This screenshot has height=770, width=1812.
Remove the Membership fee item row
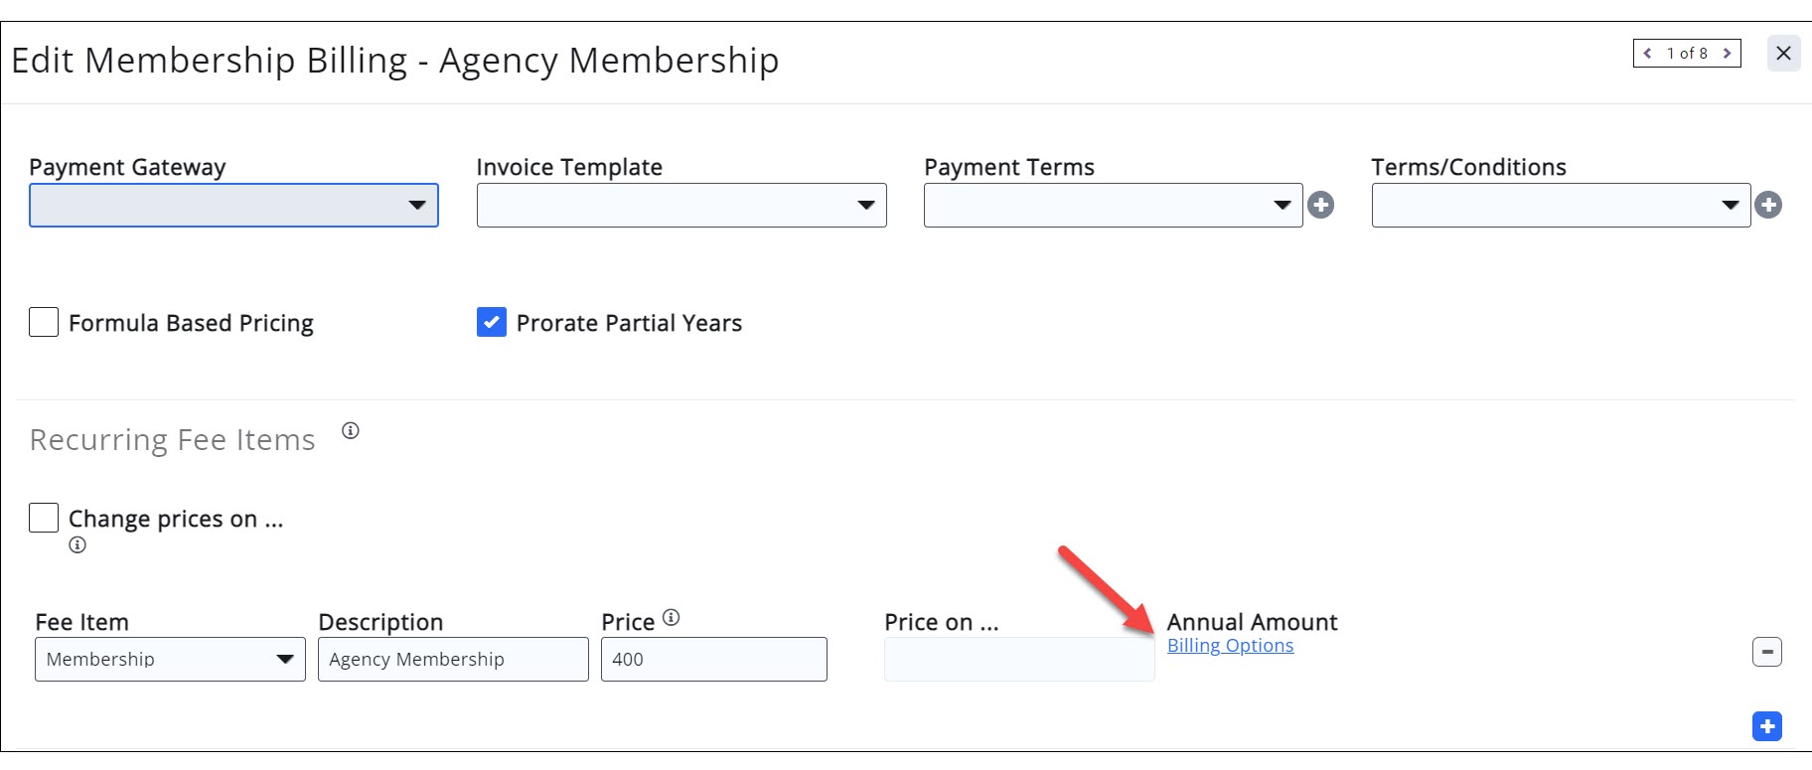coord(1766,653)
